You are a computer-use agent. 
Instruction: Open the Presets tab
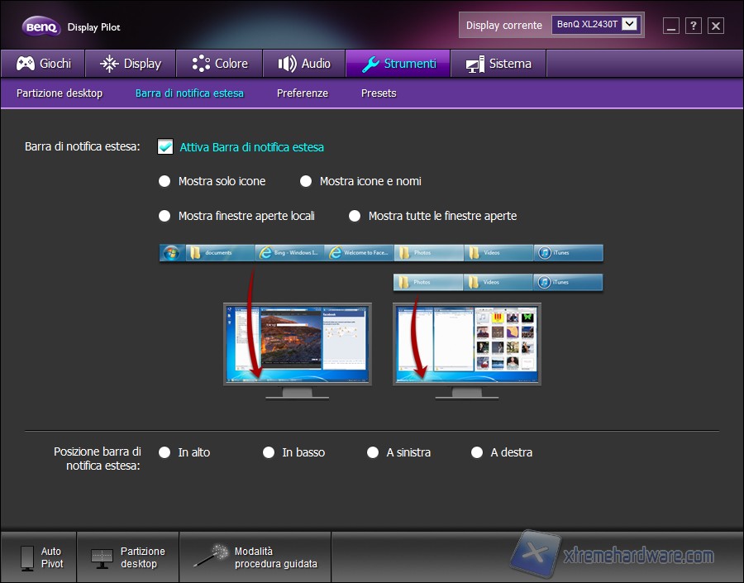click(x=378, y=93)
